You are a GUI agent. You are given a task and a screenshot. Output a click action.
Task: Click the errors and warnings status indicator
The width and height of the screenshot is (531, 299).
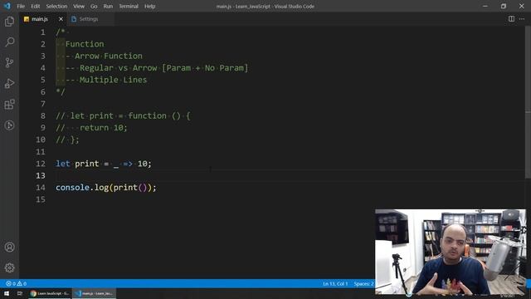(x=16, y=283)
